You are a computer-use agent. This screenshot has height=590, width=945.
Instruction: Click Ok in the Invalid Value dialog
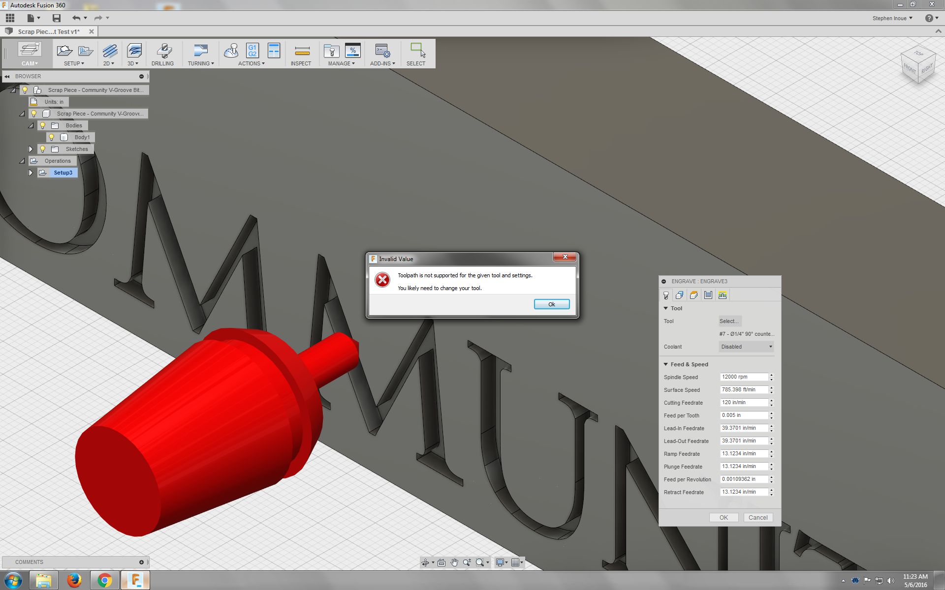click(x=551, y=304)
